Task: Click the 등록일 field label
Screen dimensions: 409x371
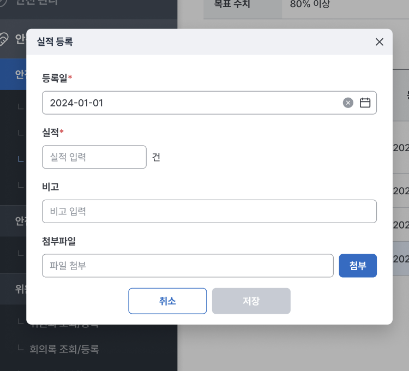Action: point(55,78)
